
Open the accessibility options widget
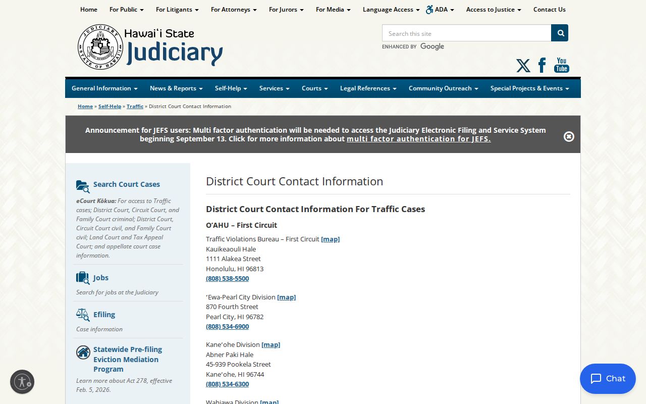pyautogui.click(x=22, y=382)
